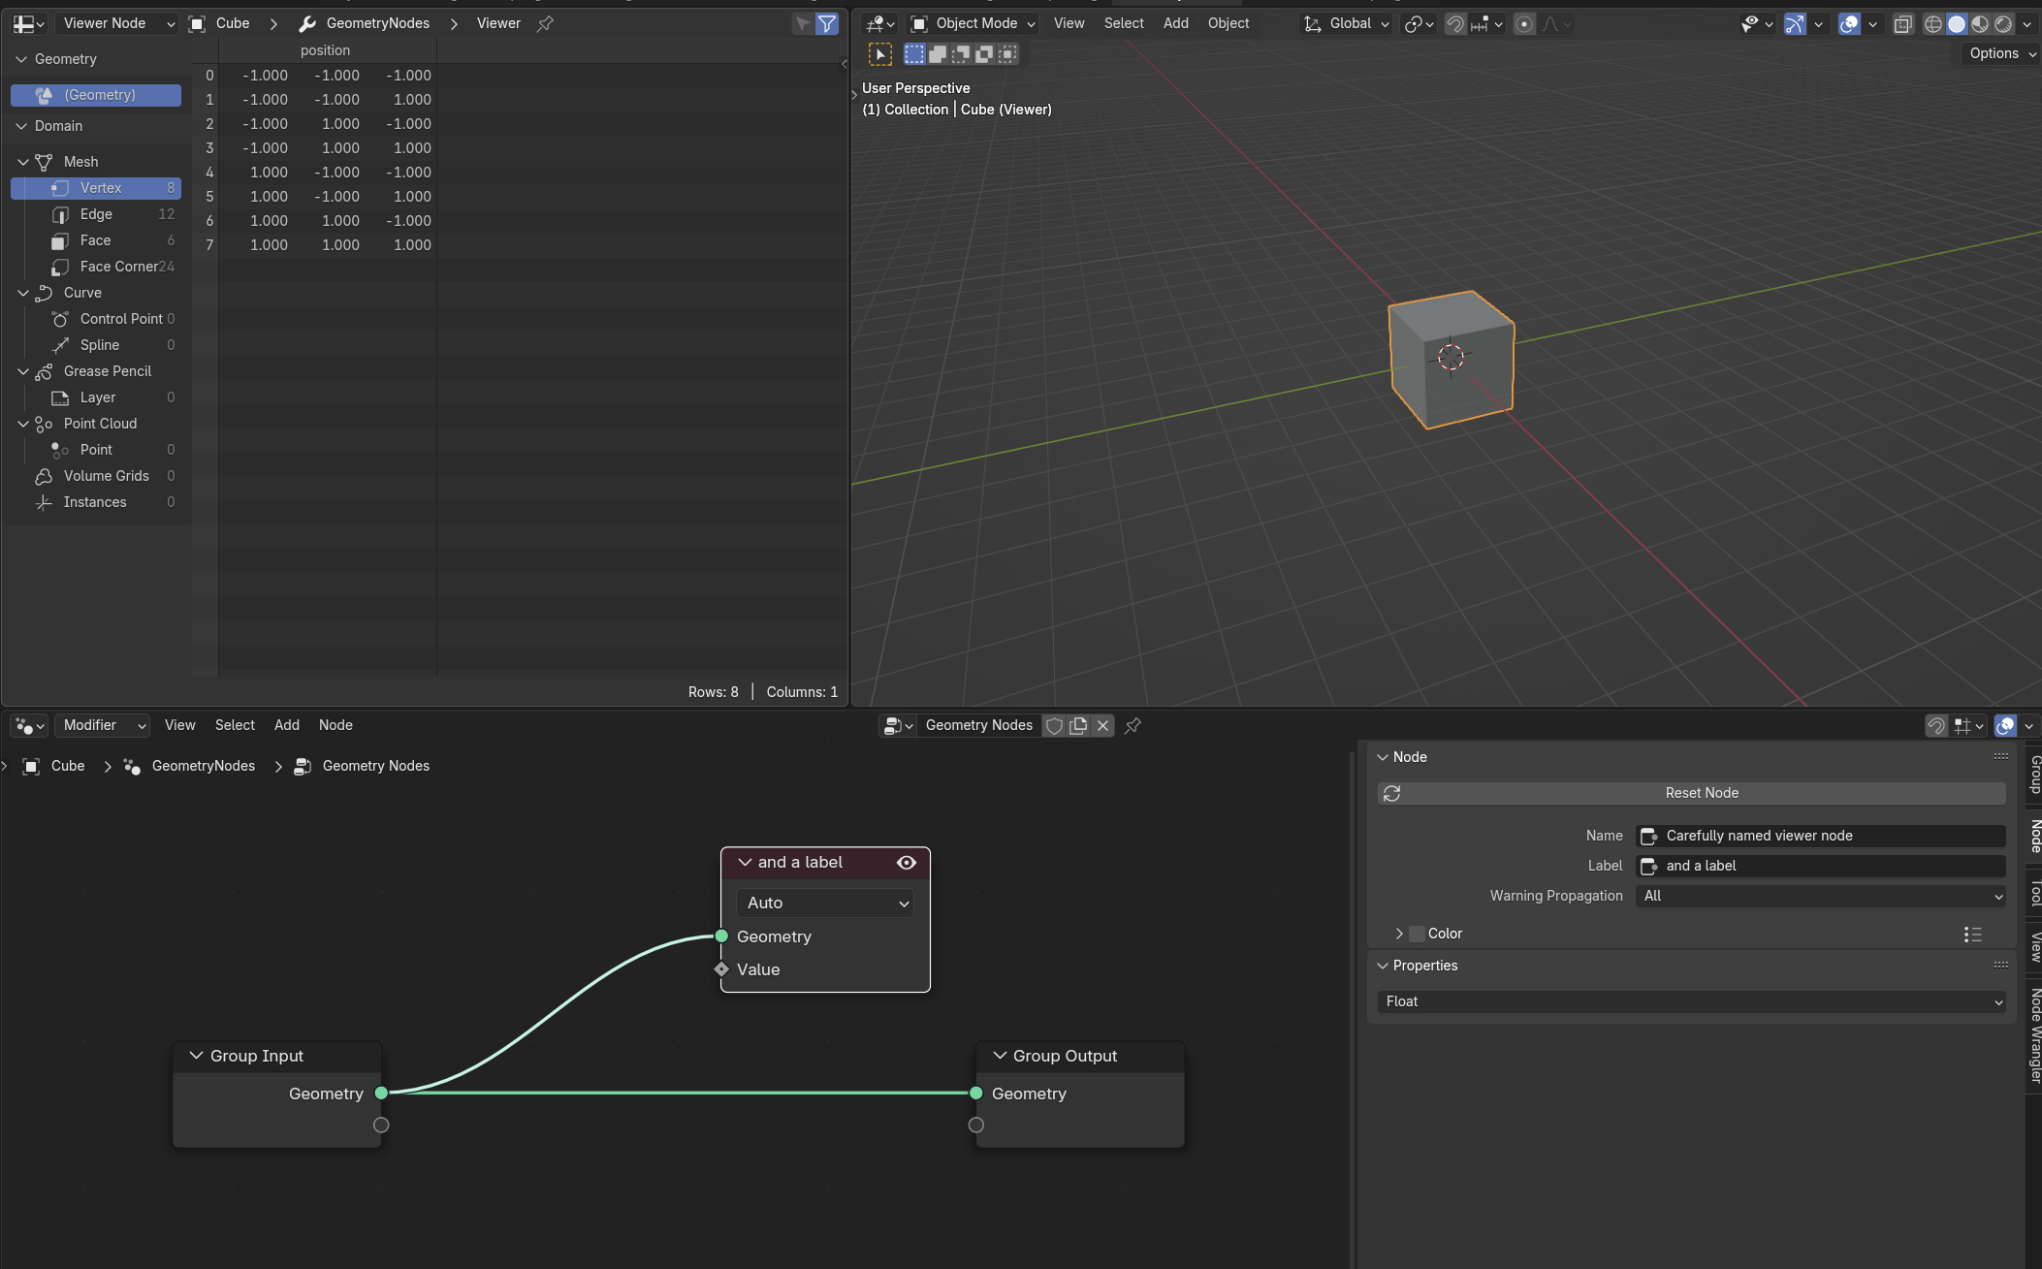Select Edge domain in the spreadsheet

(x=96, y=214)
